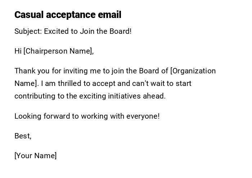
Task: Click the word "everyone!"
Action: [143, 116]
